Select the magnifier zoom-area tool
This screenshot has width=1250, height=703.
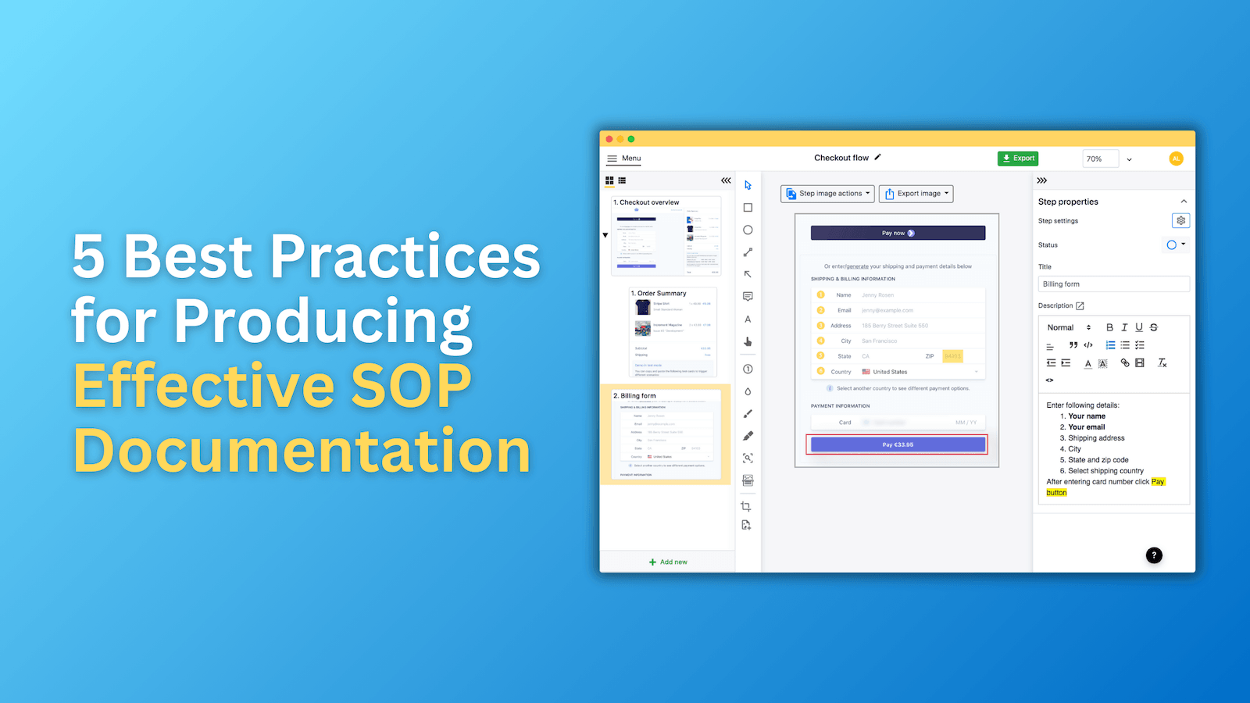coord(748,458)
